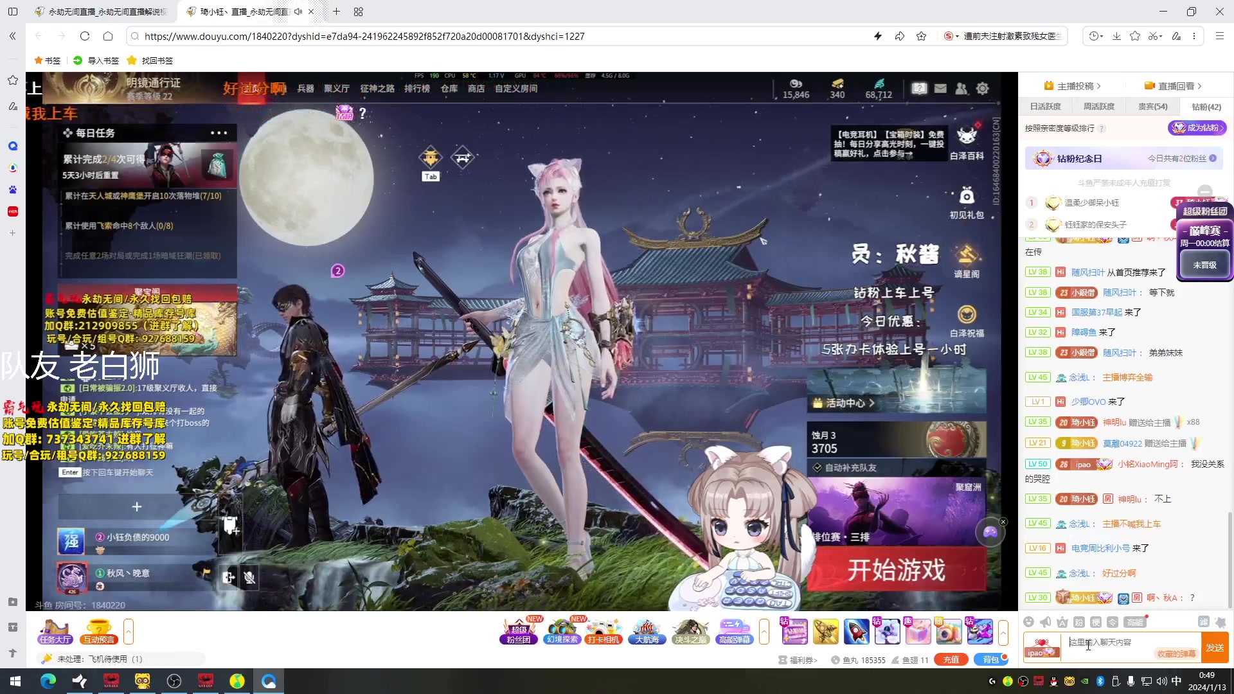1234x694 pixels.
Task: Expand the 钻粉纪念日 fan details arrow
Action: coord(1213,158)
